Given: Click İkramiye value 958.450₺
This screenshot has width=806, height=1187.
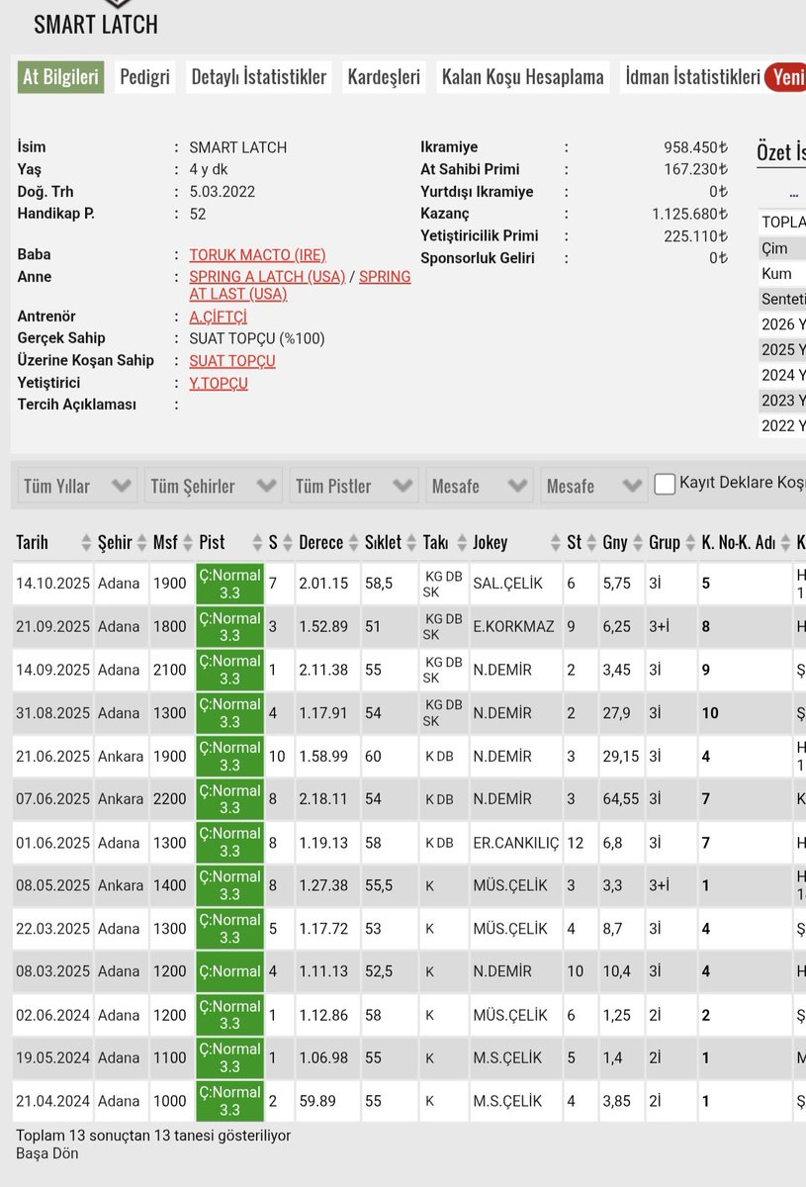Looking at the screenshot, I should (695, 147).
